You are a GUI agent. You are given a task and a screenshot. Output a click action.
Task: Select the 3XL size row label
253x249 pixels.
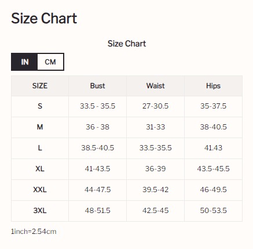(x=40, y=211)
